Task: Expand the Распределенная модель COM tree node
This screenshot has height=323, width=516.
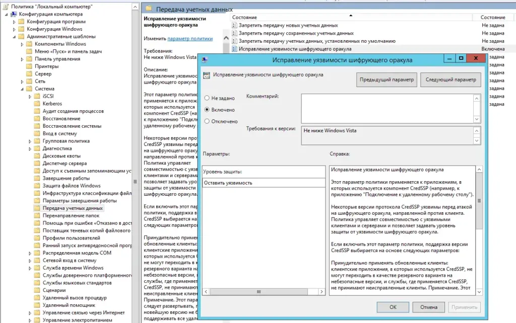Action: pyautogui.click(x=30, y=254)
